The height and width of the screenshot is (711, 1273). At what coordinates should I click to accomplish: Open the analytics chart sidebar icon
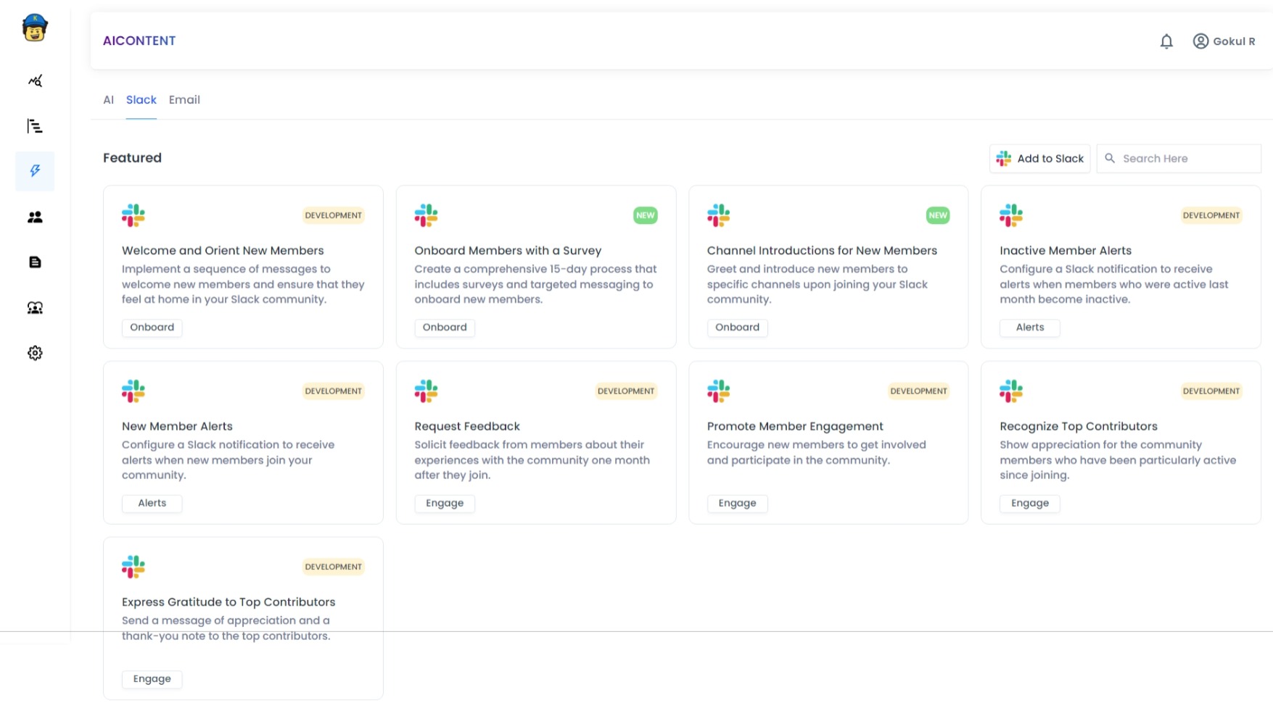35,81
